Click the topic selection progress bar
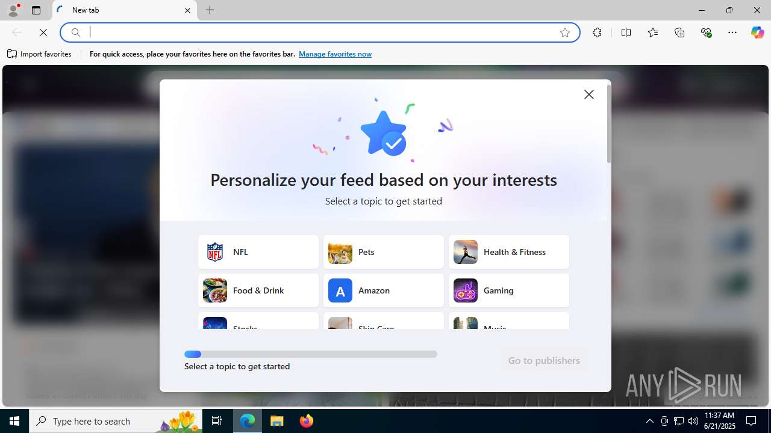The width and height of the screenshot is (771, 433). pyautogui.click(x=311, y=354)
